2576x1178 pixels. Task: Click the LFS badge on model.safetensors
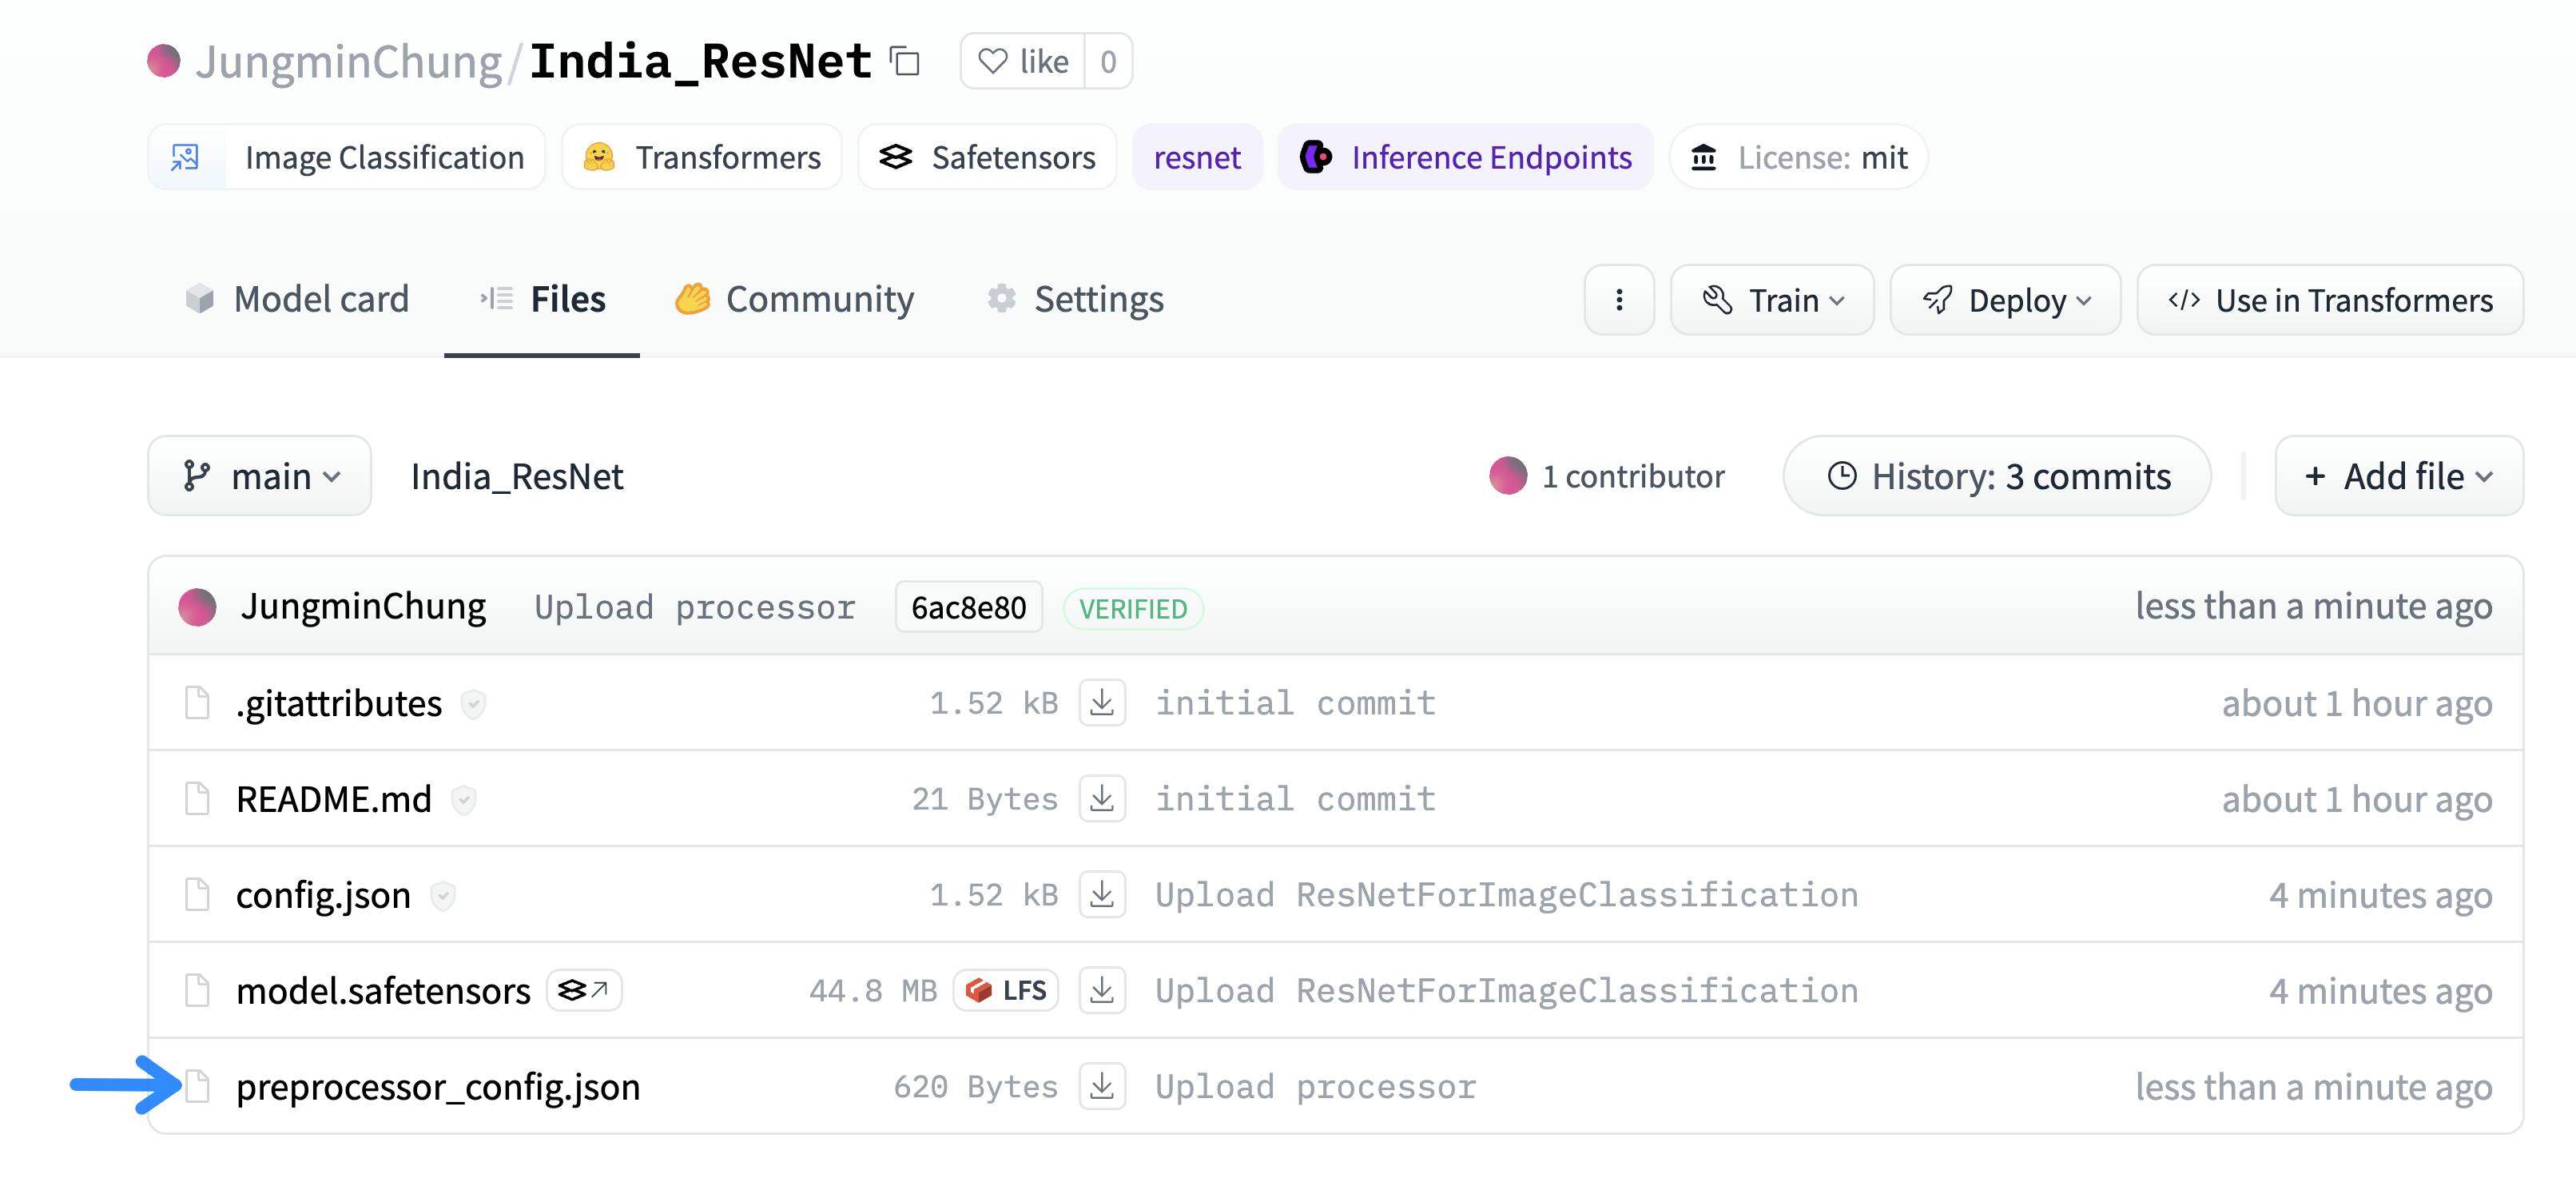click(1006, 991)
